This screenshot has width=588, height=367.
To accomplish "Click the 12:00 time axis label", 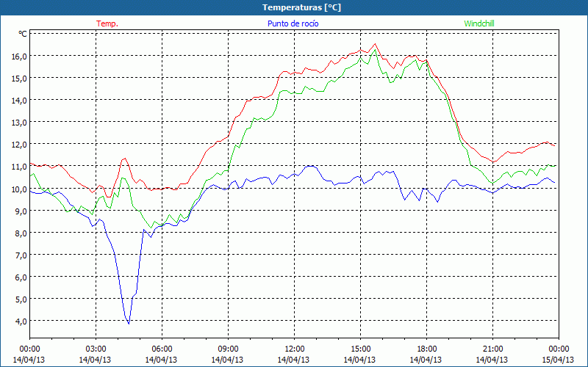I will (295, 349).
